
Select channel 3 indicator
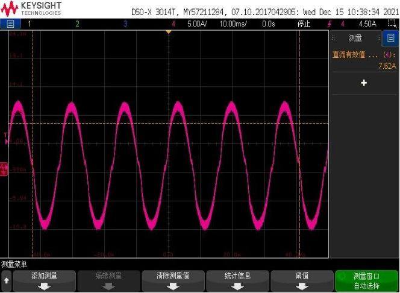(x=125, y=24)
